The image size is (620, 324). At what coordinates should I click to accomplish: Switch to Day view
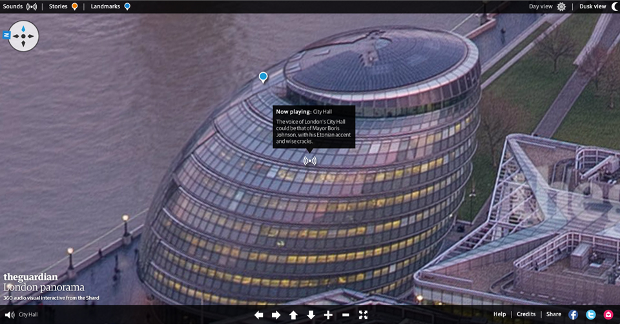coord(547,6)
